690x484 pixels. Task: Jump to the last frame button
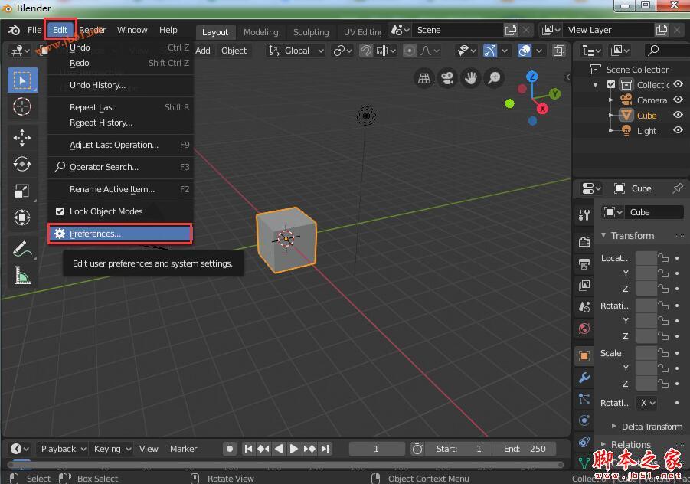(325, 449)
